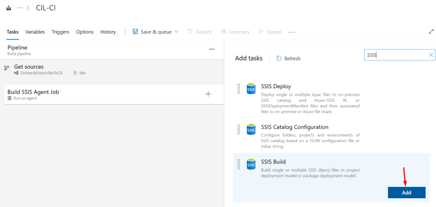Expand the Save & queue dropdown arrow
This screenshot has height=207, width=436.
(x=176, y=32)
